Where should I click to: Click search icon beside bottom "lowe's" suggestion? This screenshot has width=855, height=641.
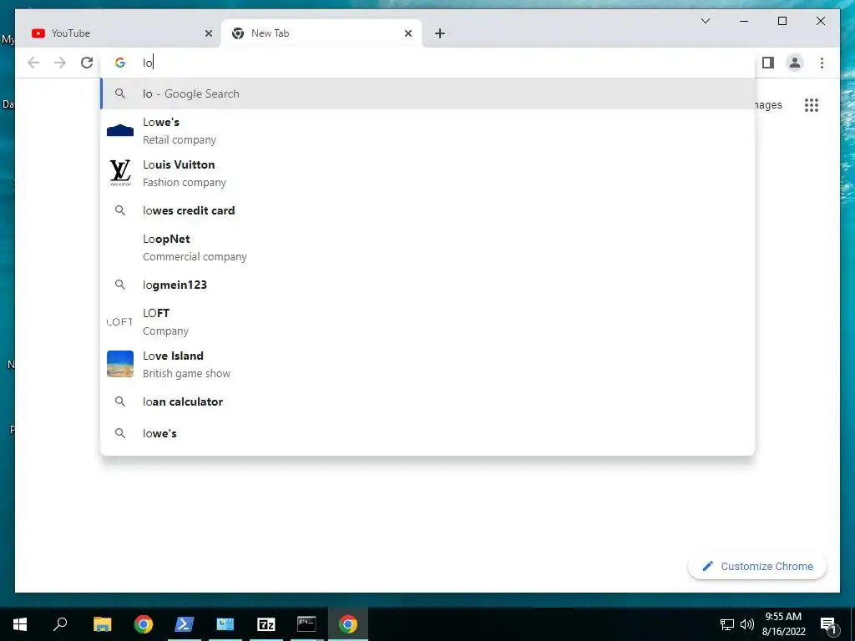tap(120, 433)
